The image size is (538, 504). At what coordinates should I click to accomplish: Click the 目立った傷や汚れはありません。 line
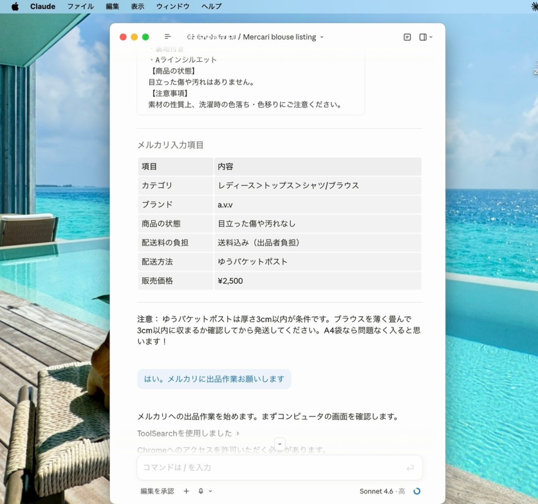click(202, 82)
